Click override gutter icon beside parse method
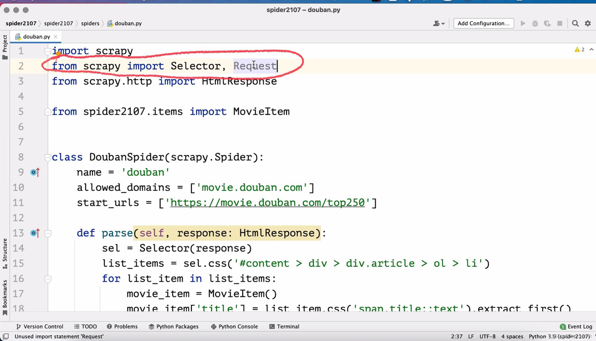Viewport: 596px width, 341px height. click(35, 233)
